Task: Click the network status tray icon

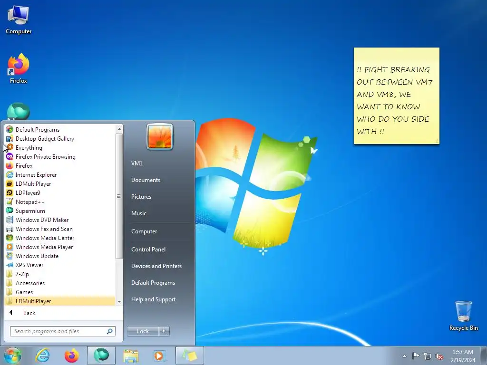Action: [x=428, y=356]
